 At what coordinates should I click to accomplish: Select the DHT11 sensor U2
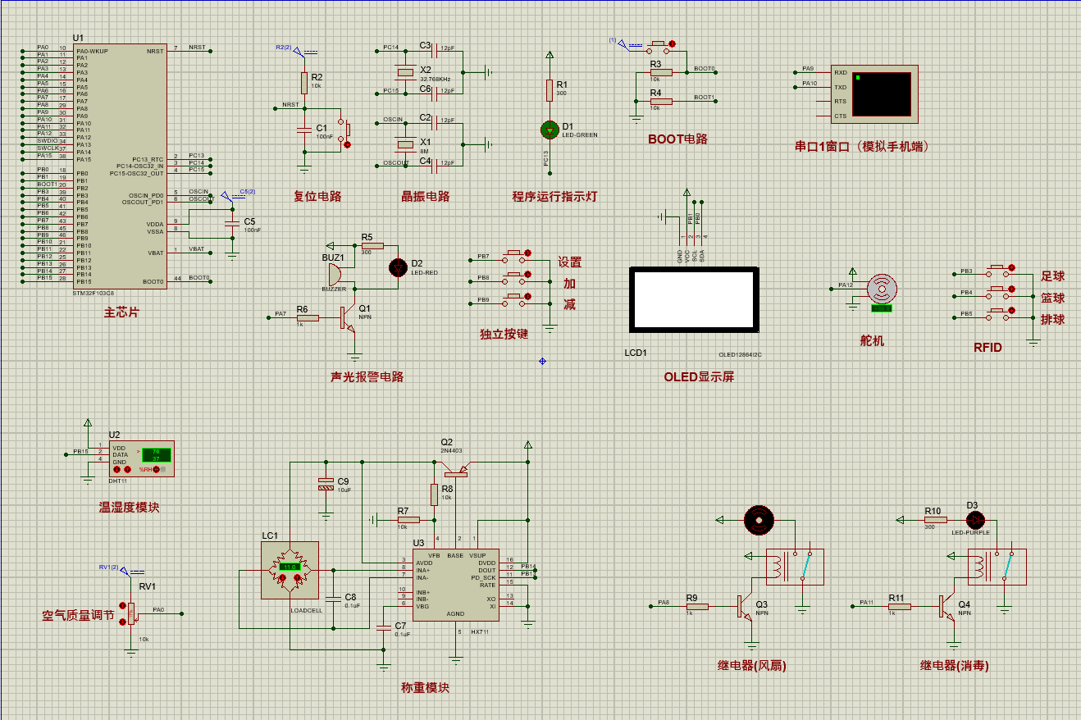point(141,458)
